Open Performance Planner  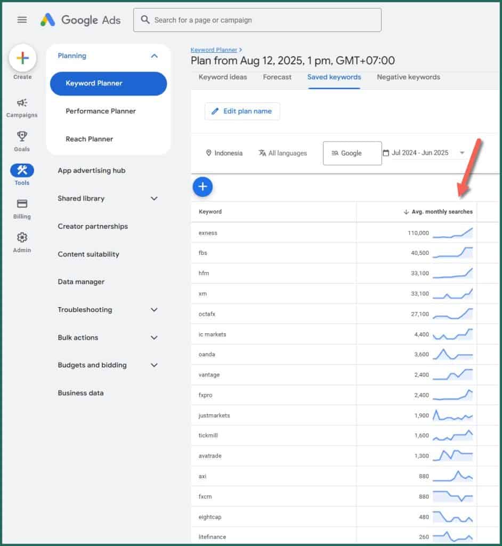101,111
